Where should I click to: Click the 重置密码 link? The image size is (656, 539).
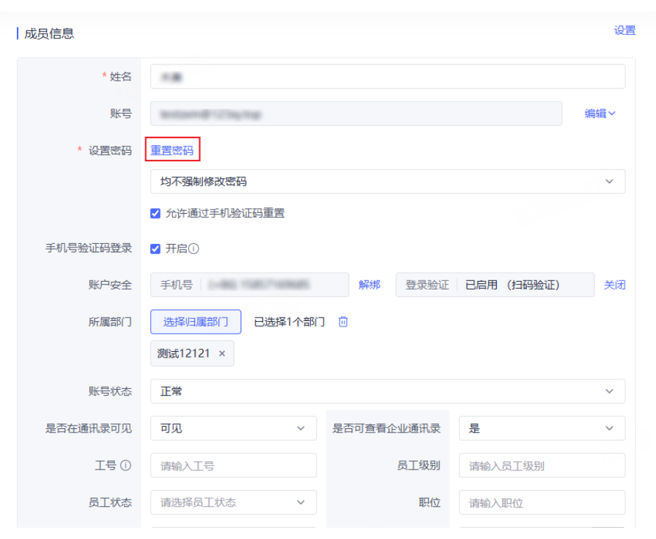click(172, 150)
